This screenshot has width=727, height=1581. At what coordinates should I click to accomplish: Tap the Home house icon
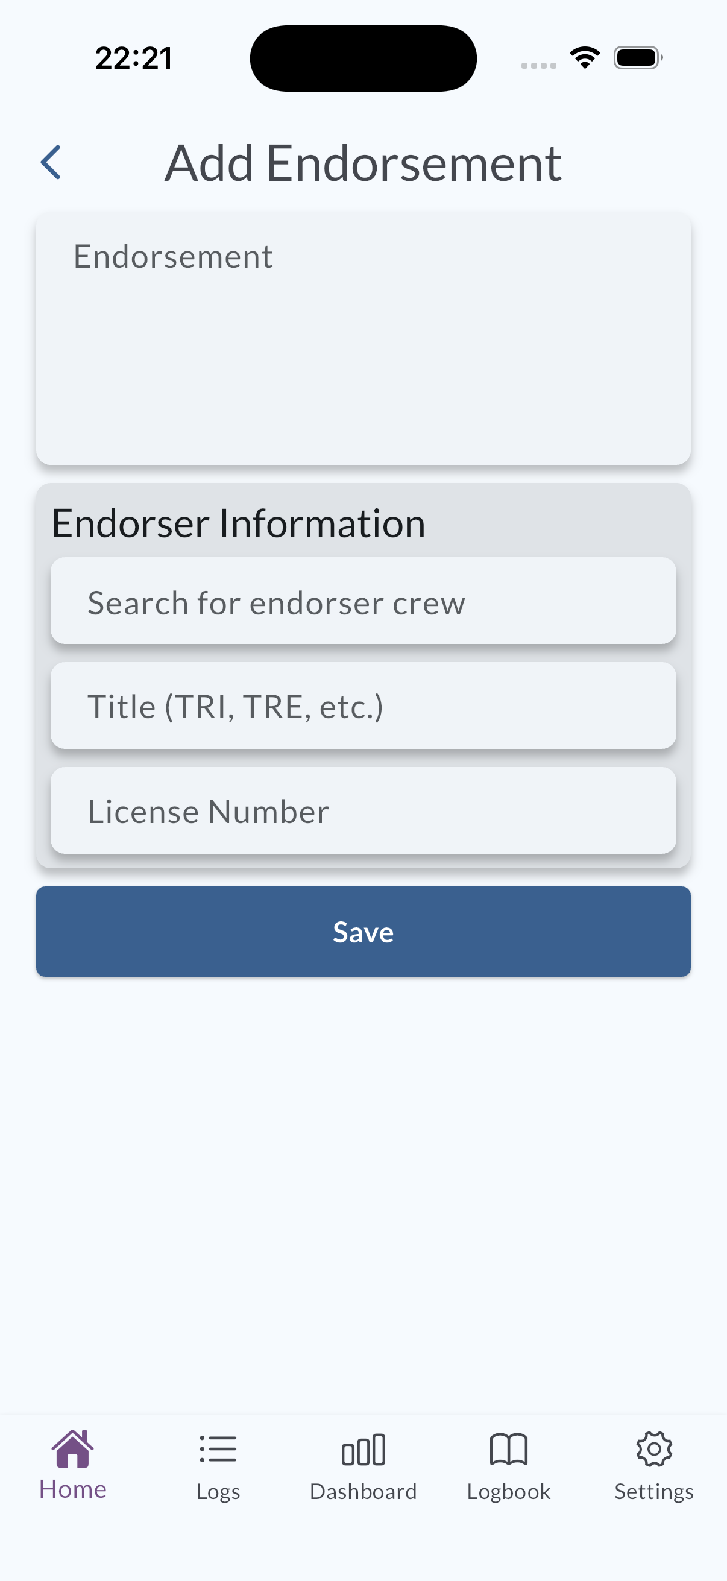[x=72, y=1448]
